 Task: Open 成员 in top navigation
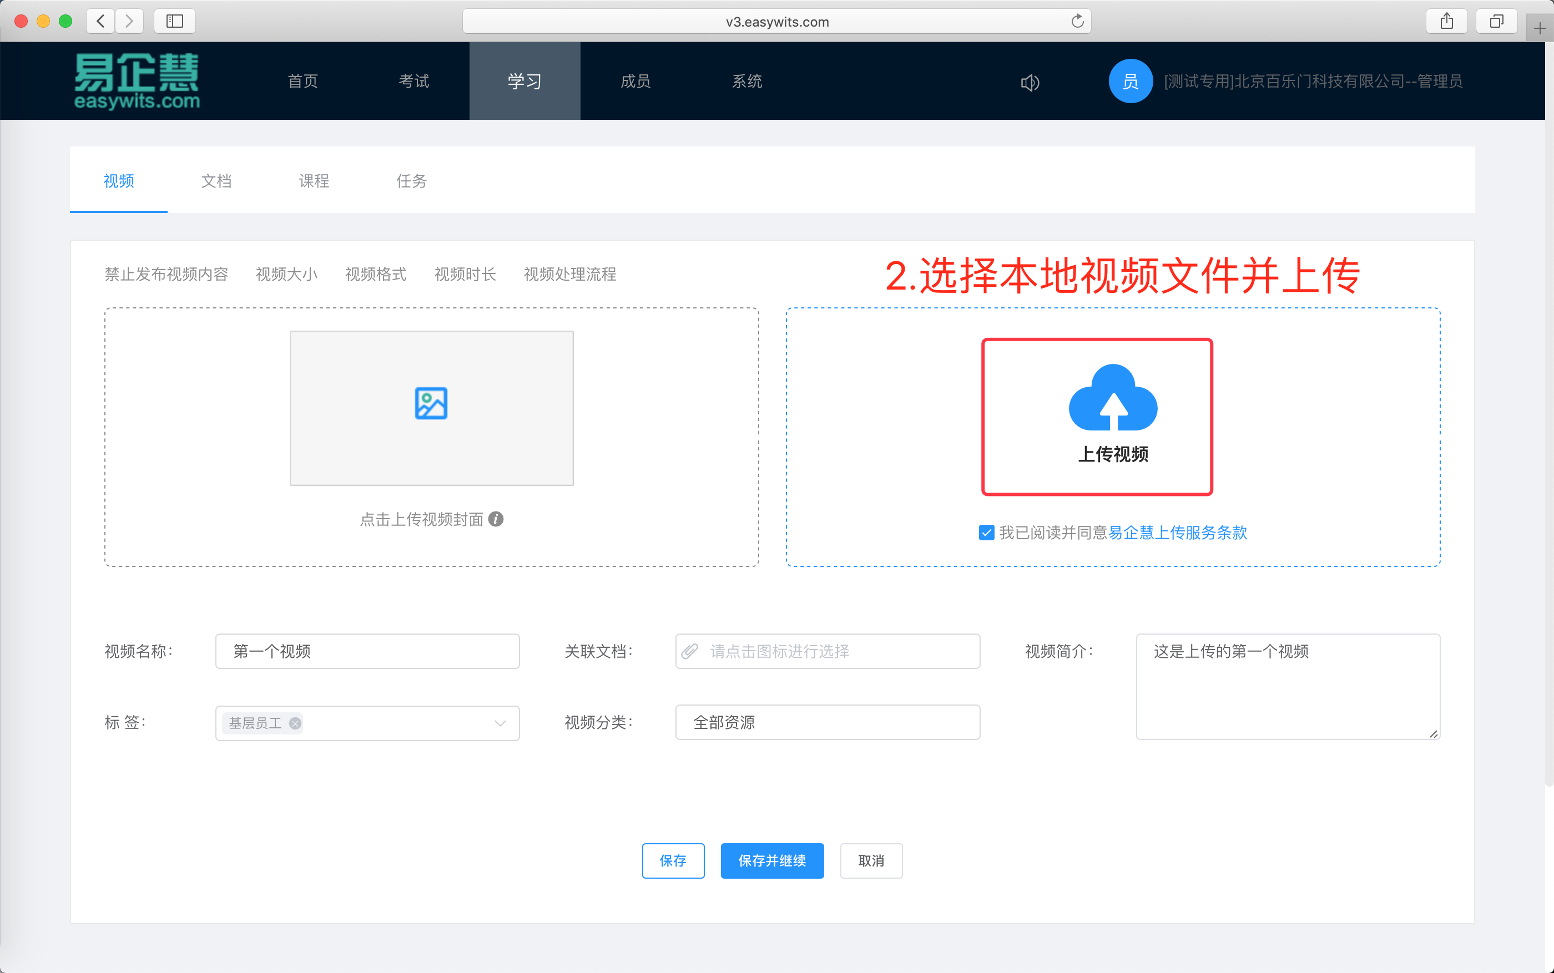coord(635,81)
